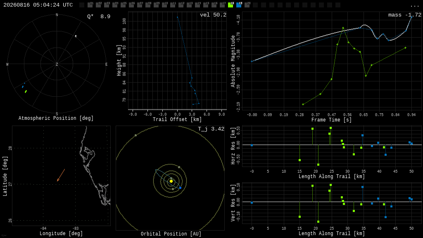This screenshot has height=238, width=423.
Task: Click the Q* 8.9 value
Action: point(99,17)
